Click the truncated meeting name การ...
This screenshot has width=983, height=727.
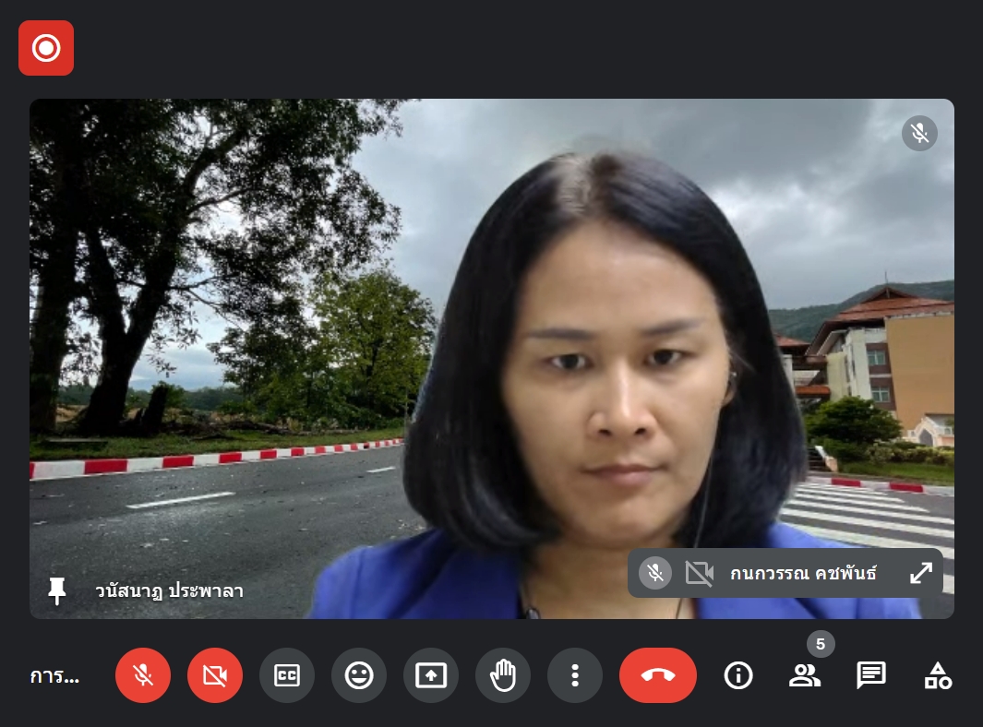coord(54,676)
